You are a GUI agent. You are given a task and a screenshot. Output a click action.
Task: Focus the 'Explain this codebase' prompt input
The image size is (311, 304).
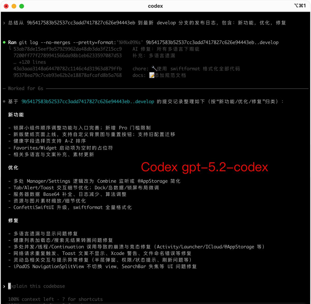[36, 286]
